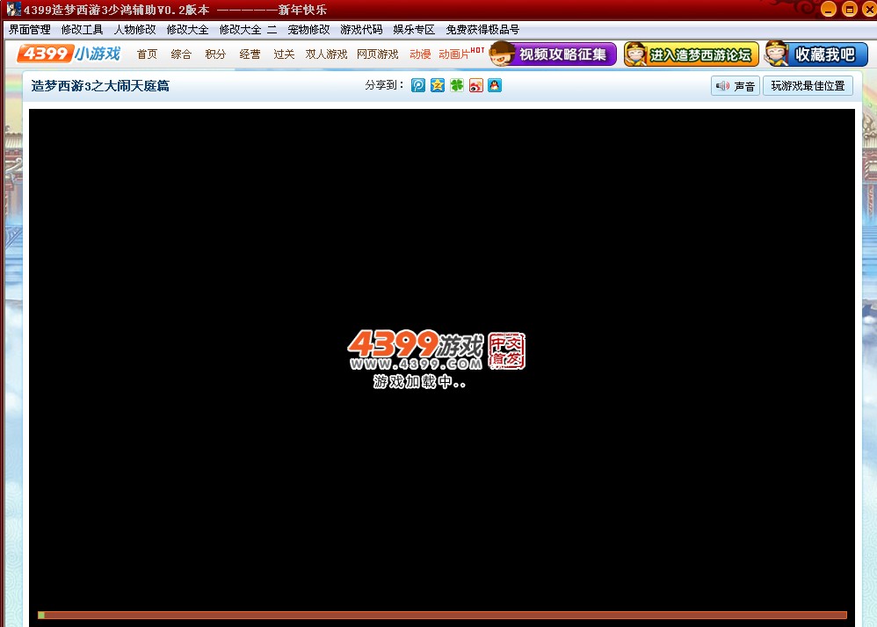
Task: Open the 游戏代码 menu
Action: (x=361, y=30)
